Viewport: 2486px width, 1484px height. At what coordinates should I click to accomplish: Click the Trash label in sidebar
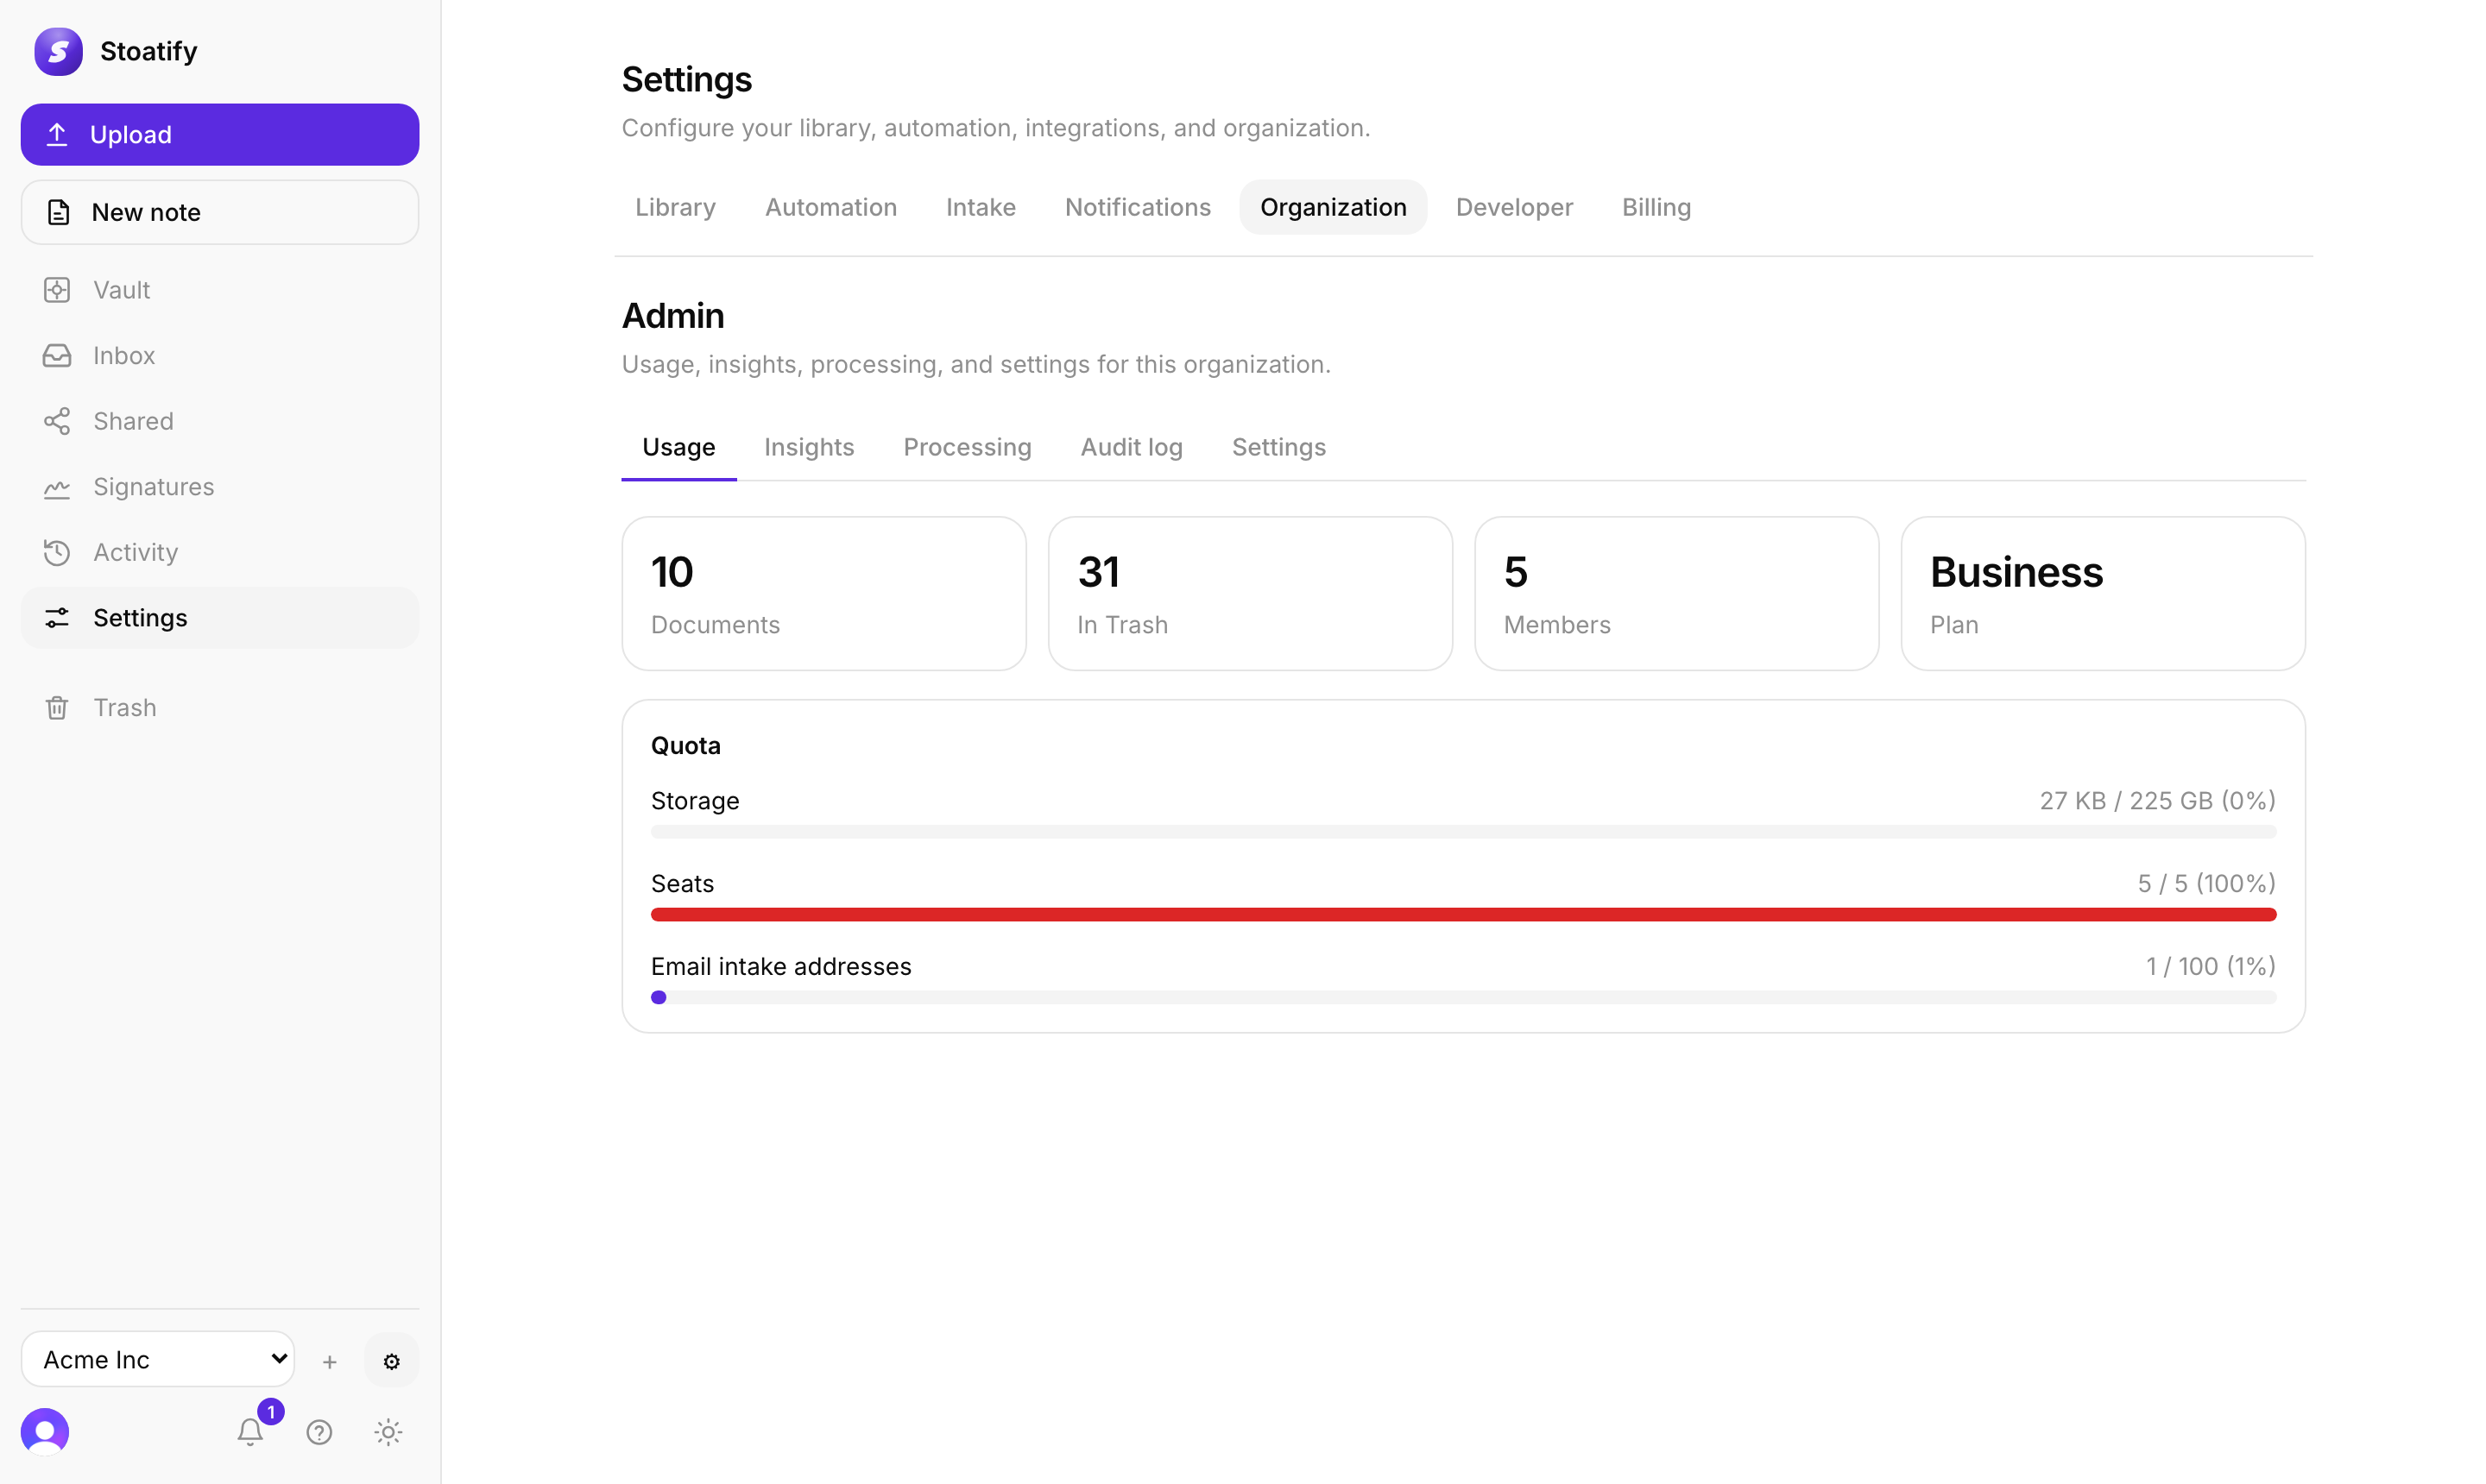tap(125, 708)
